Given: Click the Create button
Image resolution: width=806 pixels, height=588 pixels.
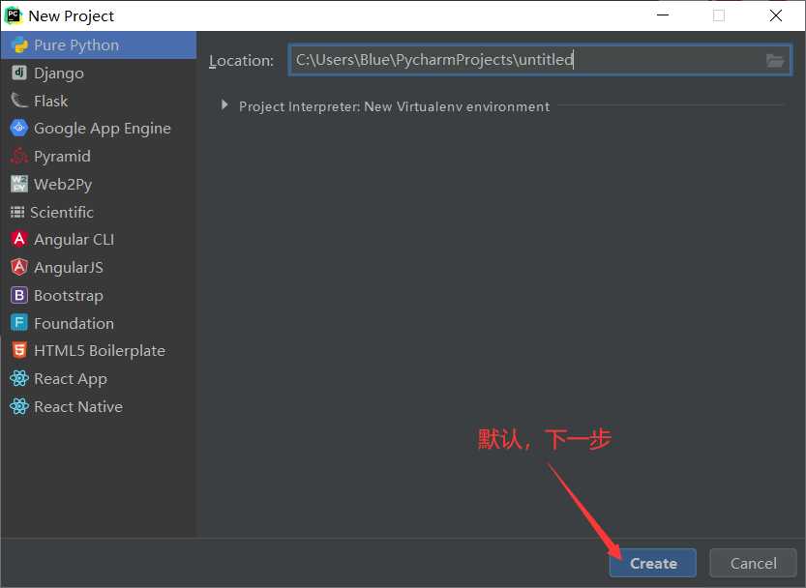Looking at the screenshot, I should pos(653,563).
